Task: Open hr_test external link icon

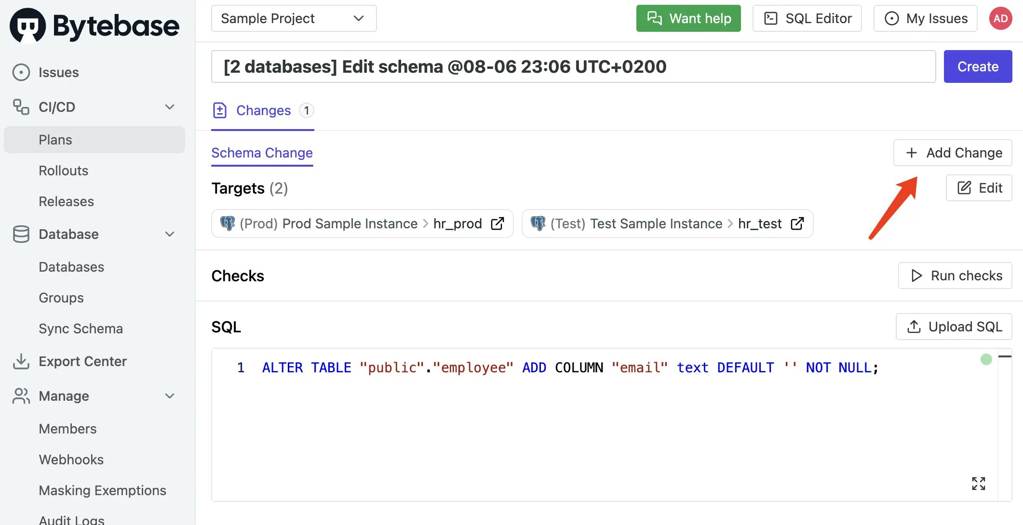Action: (797, 223)
